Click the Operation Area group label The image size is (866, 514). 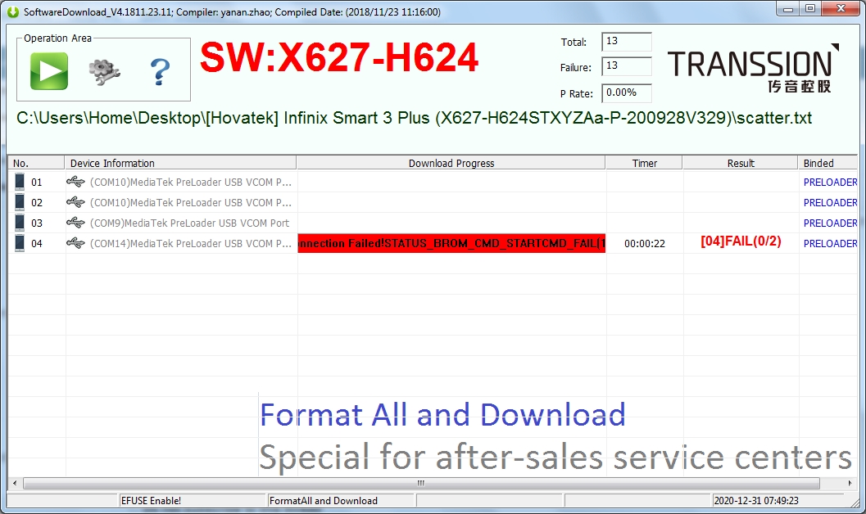pos(57,38)
